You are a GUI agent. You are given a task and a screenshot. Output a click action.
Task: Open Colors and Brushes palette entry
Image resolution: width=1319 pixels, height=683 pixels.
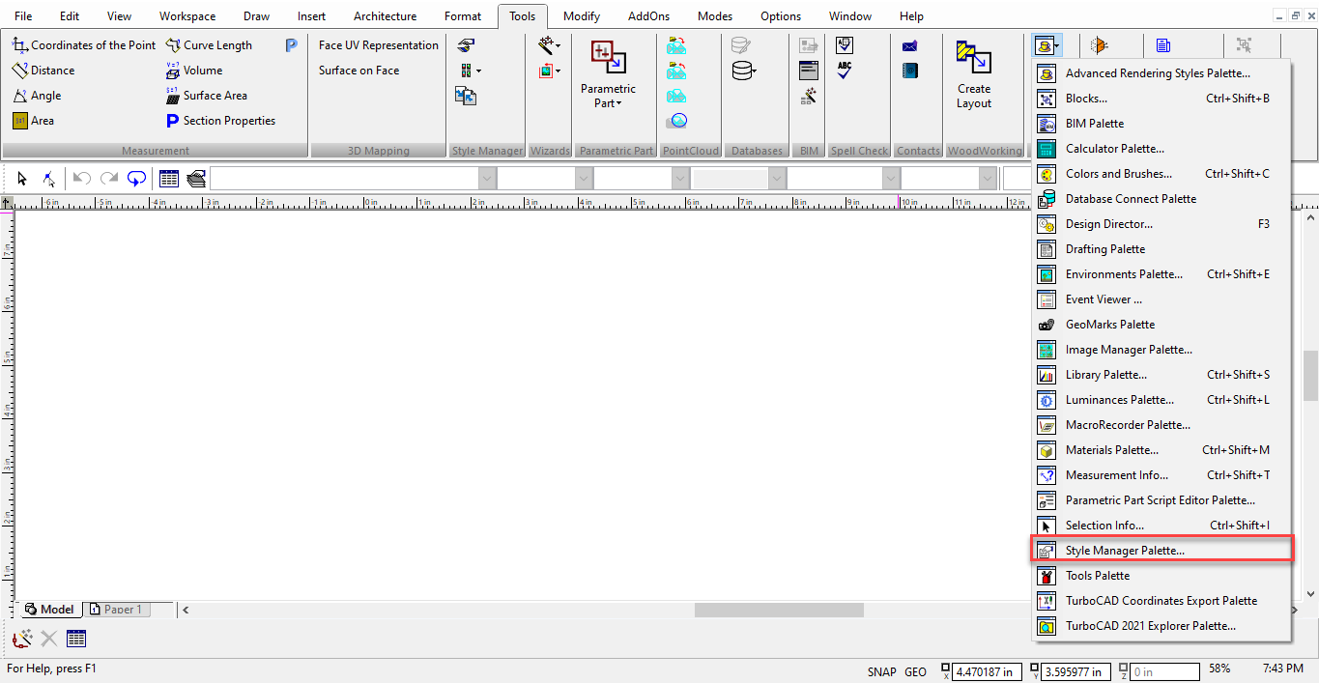(1118, 174)
